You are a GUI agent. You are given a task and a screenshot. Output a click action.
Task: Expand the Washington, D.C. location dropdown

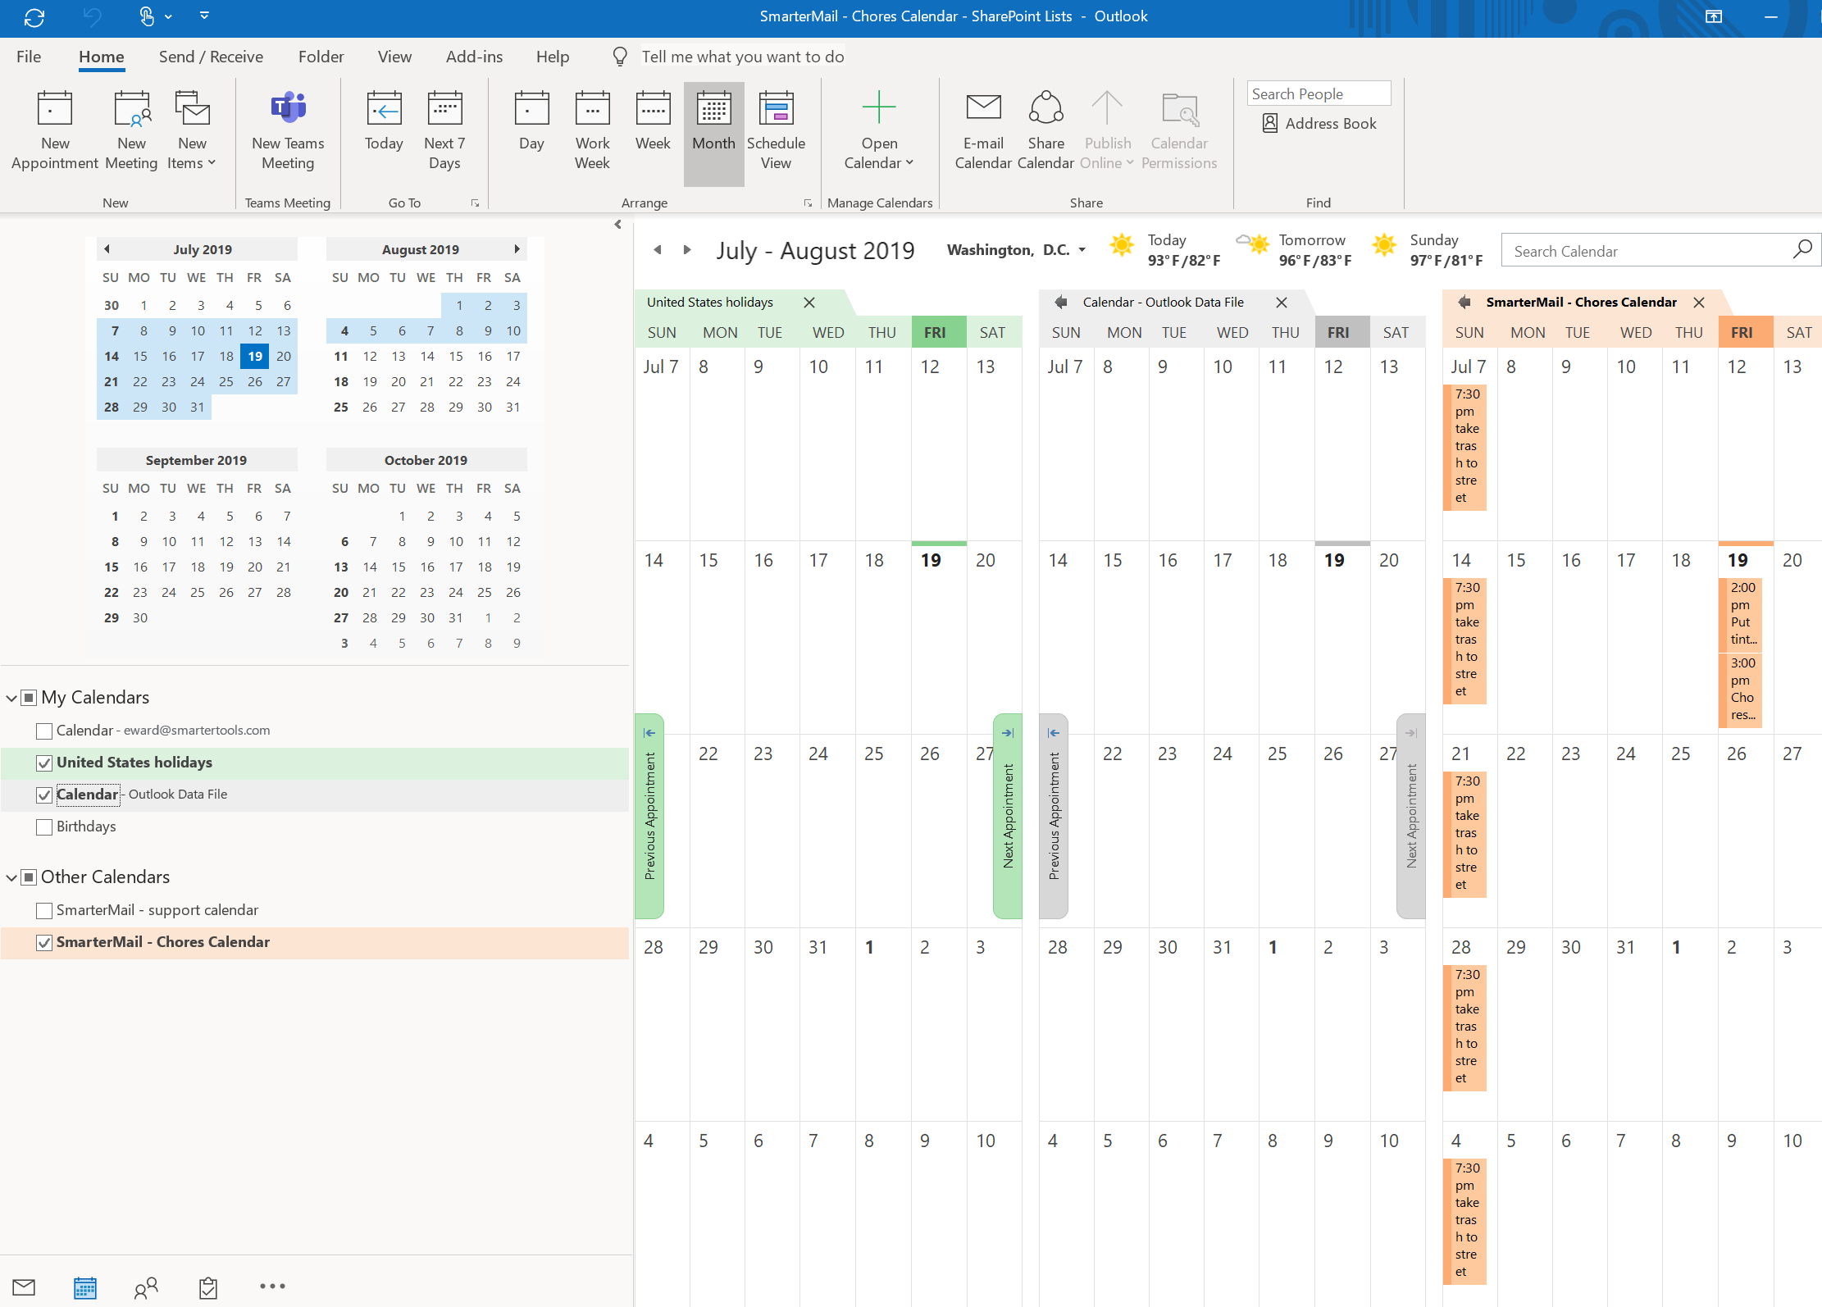coord(1082,250)
